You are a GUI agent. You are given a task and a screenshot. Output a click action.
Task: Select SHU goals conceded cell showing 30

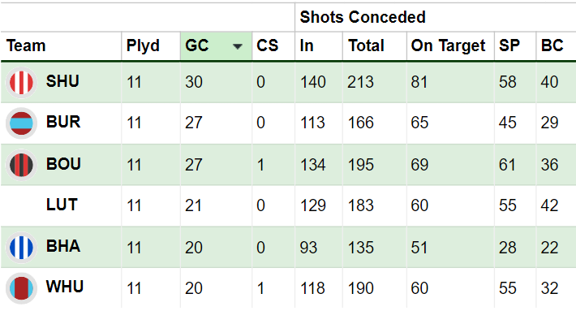(x=194, y=82)
